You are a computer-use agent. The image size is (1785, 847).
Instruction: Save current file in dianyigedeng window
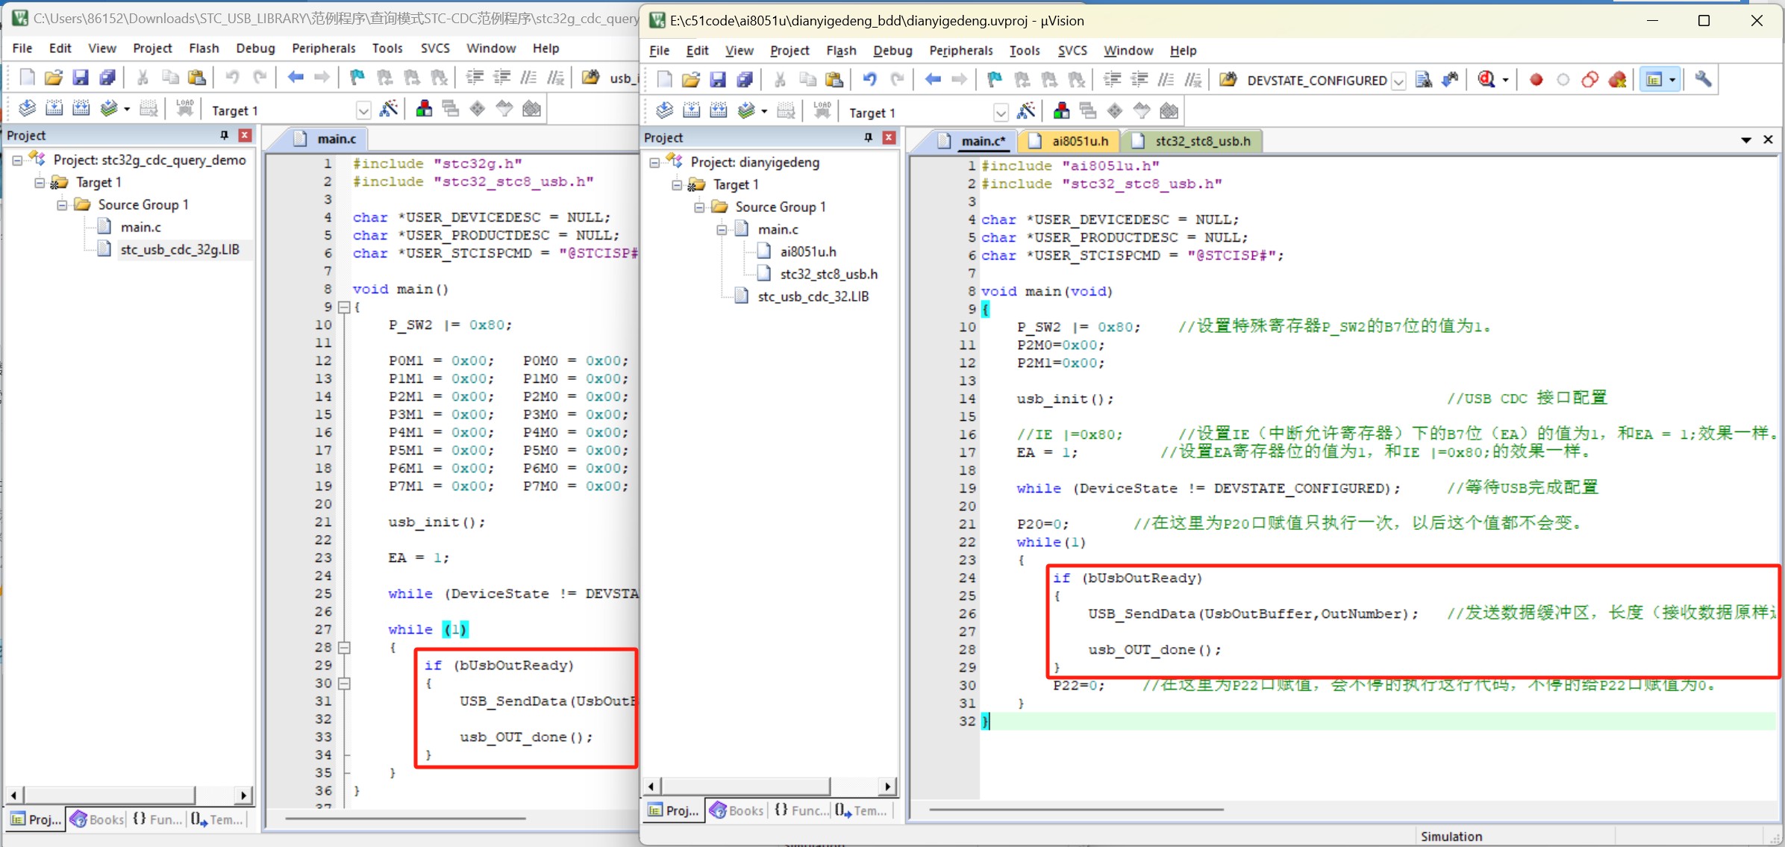point(718,80)
